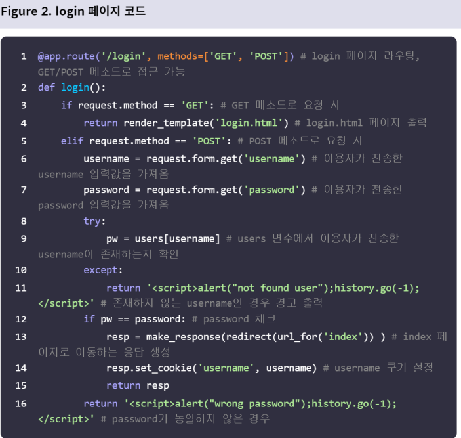This screenshot has height=438, width=461.
Task: Click line number 11 in the gutter
Action: point(21,288)
